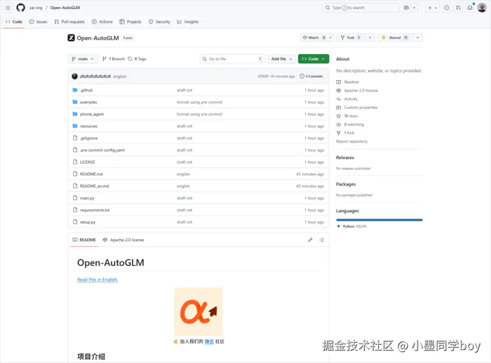Click the requirements.txt file icon
This screenshot has height=363, width=491.
tap(75, 210)
